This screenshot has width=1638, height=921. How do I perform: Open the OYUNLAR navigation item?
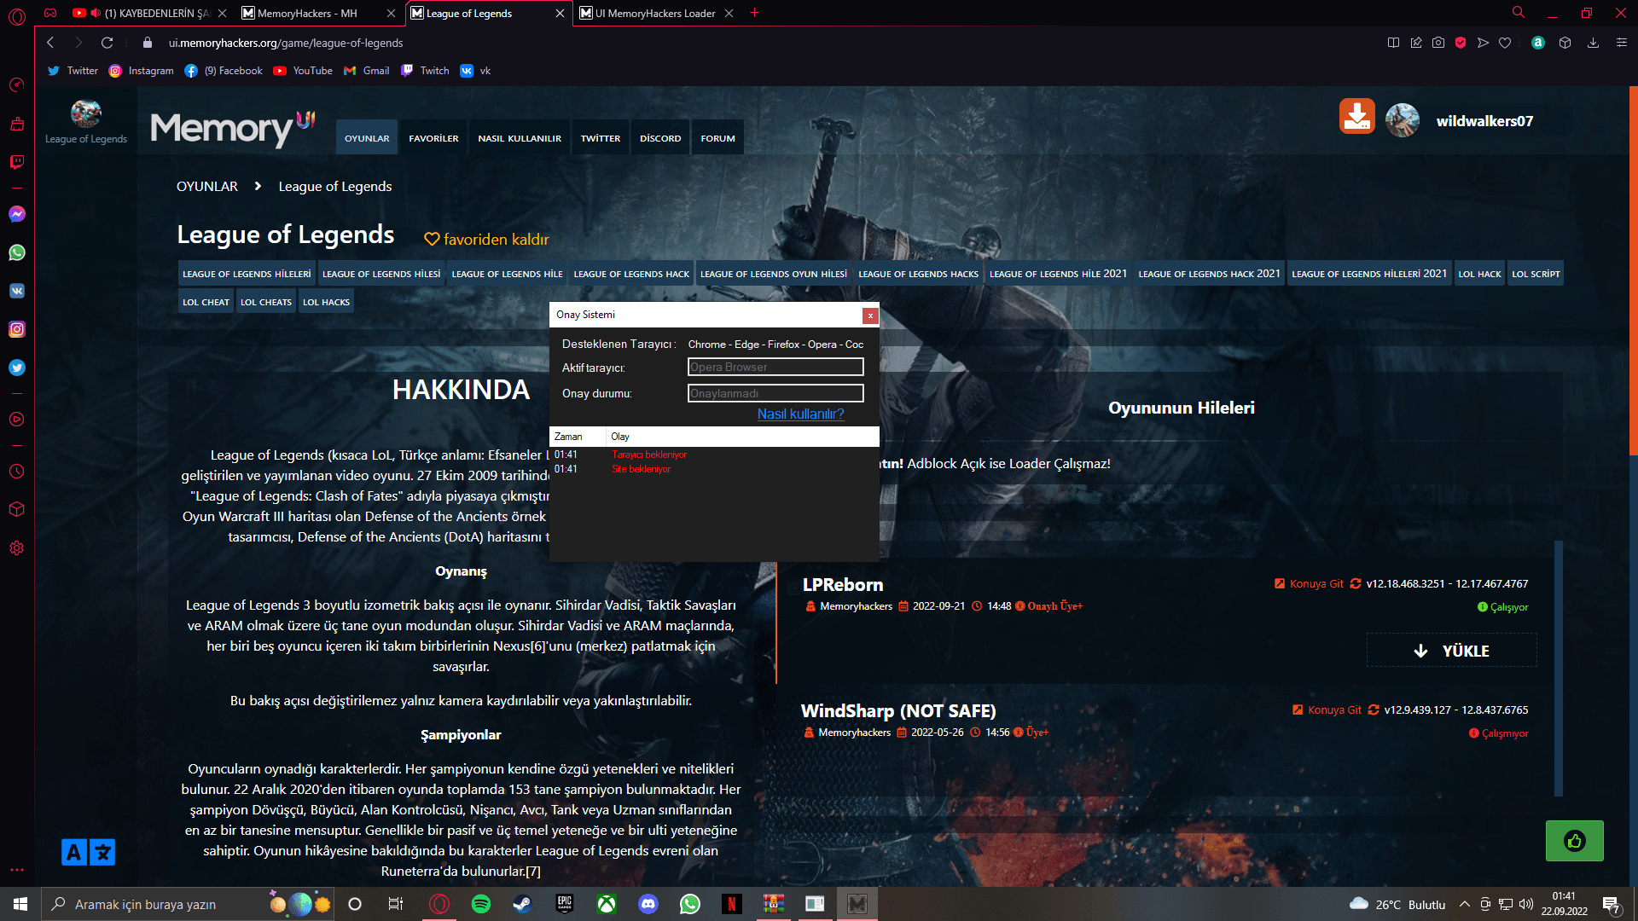pyautogui.click(x=367, y=138)
